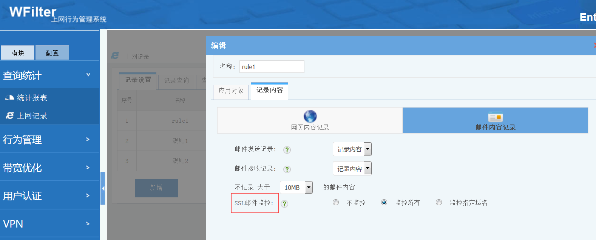Click help icon beside SSL邮件监控
The width and height of the screenshot is (596, 240).
[285, 204]
